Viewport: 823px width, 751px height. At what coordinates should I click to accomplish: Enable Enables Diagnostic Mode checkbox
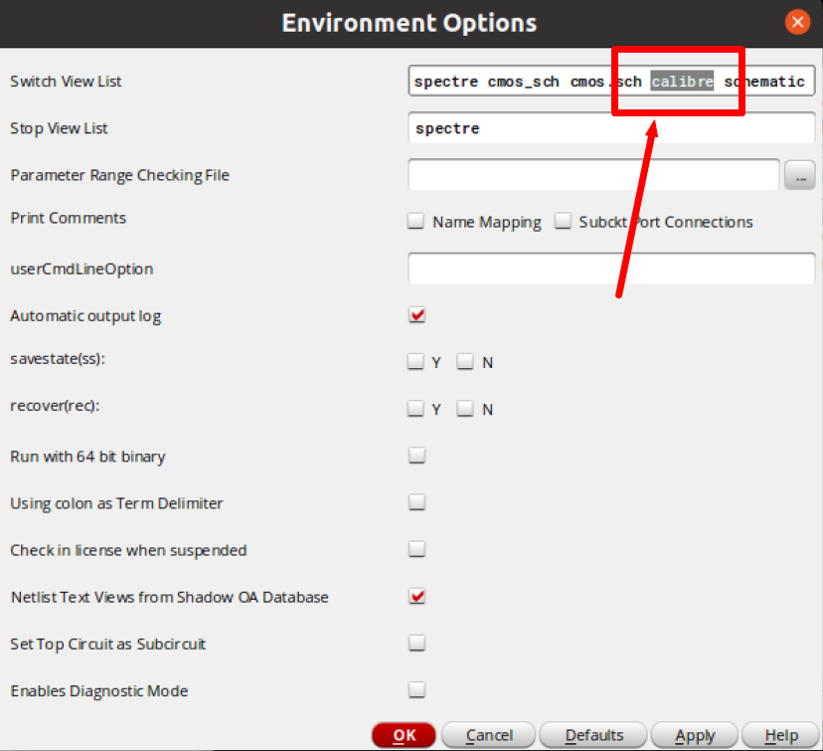(x=416, y=689)
